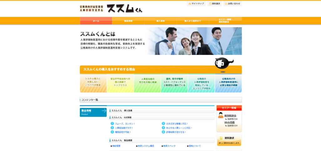Click the number 5 badge beside 権限設定が可能
Viewport: 321px width, 151px height.
112,132
